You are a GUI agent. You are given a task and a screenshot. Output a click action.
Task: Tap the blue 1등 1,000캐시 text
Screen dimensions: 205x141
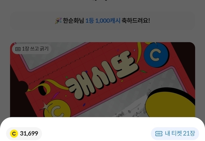click(x=103, y=21)
